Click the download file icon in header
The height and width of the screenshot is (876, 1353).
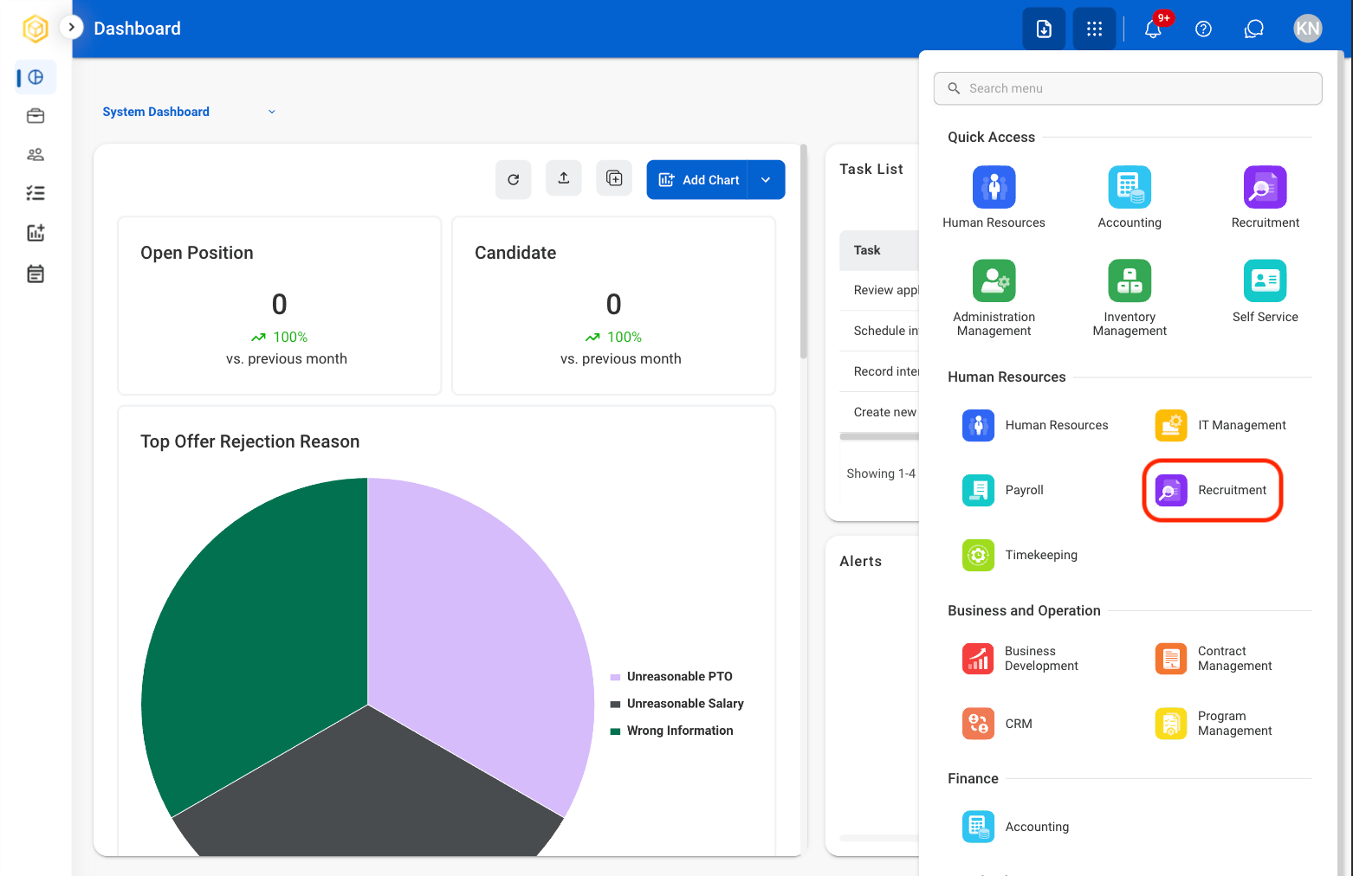point(1044,29)
